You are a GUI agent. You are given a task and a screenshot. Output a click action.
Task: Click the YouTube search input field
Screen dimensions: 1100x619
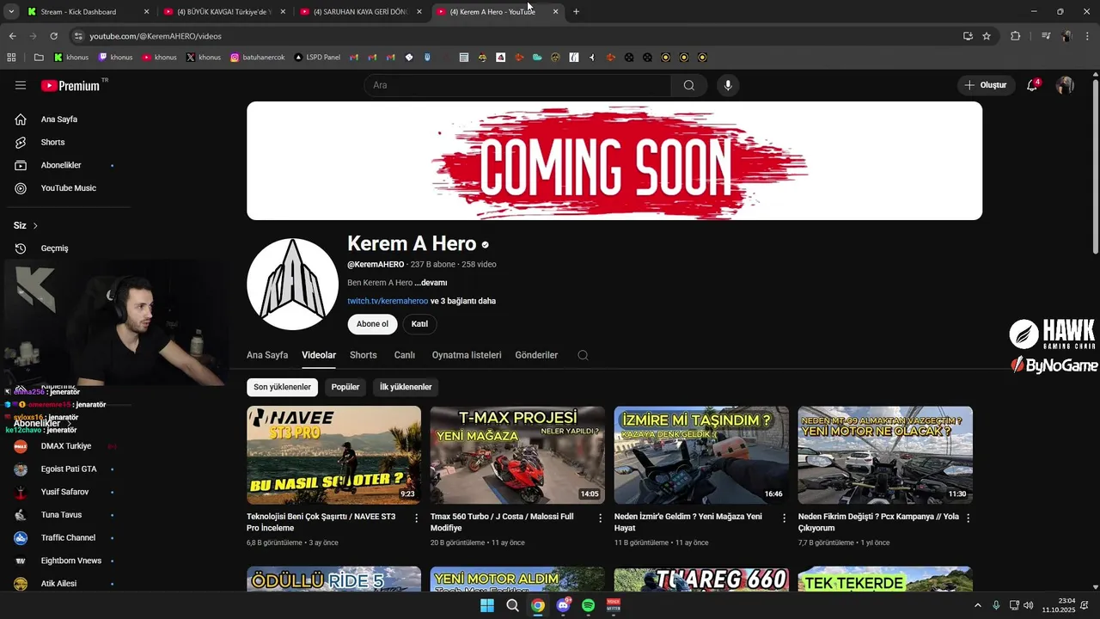tap(517, 85)
